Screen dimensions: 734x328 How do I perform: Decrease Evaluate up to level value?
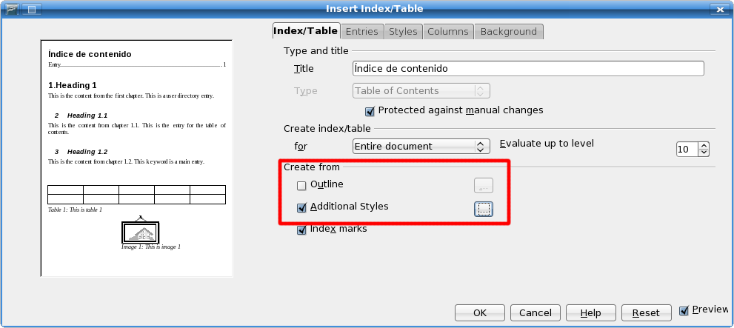tap(704, 153)
